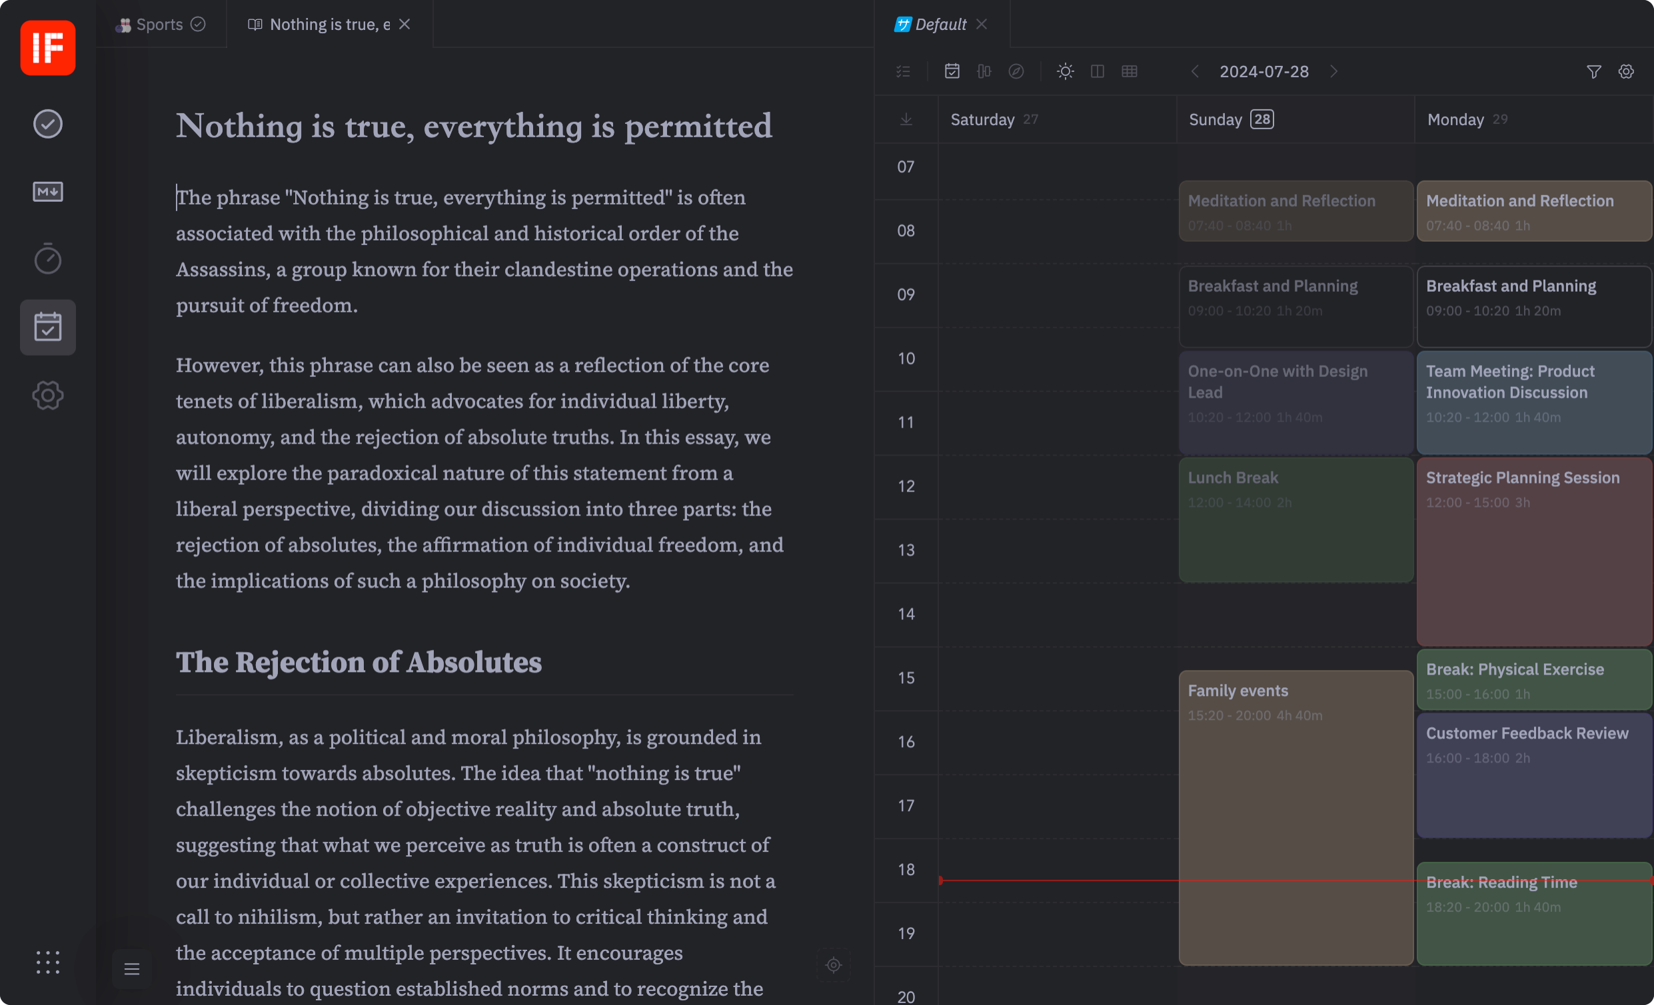
Task: Click the Sunday 28 day header
Action: [x=1230, y=119]
